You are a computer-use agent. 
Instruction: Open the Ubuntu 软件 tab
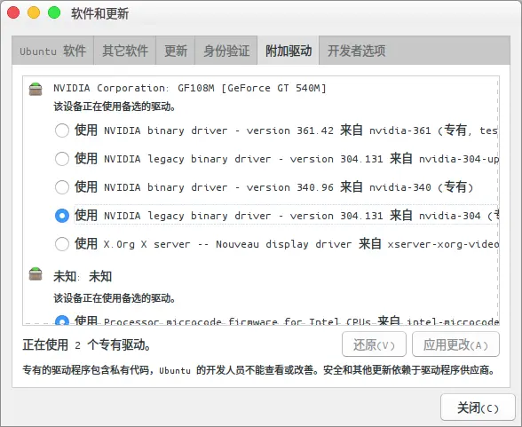click(52, 51)
